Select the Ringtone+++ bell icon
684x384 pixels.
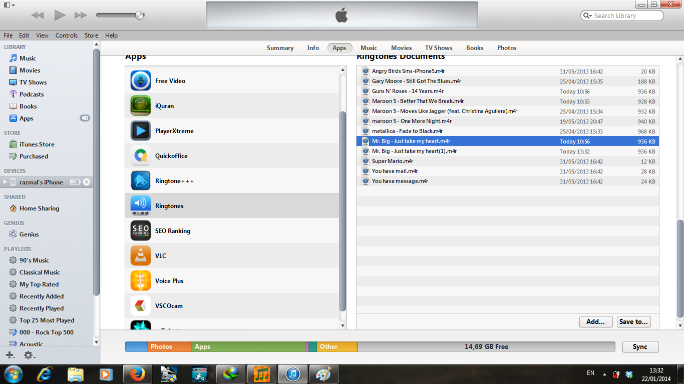tap(141, 180)
